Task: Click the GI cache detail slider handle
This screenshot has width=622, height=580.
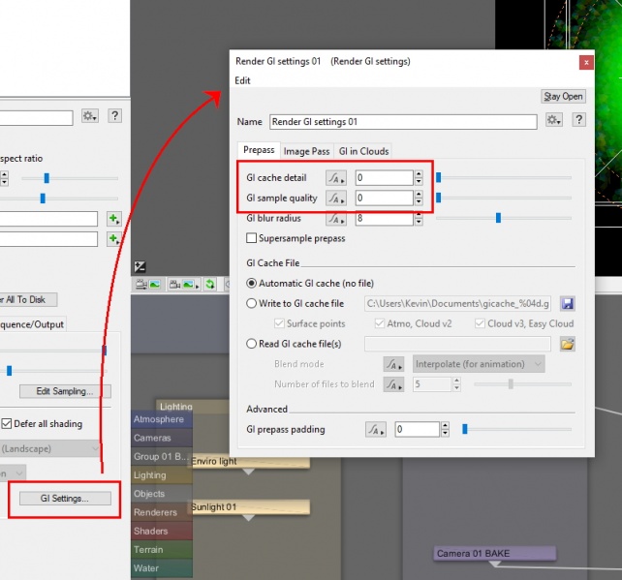Action: click(x=438, y=177)
